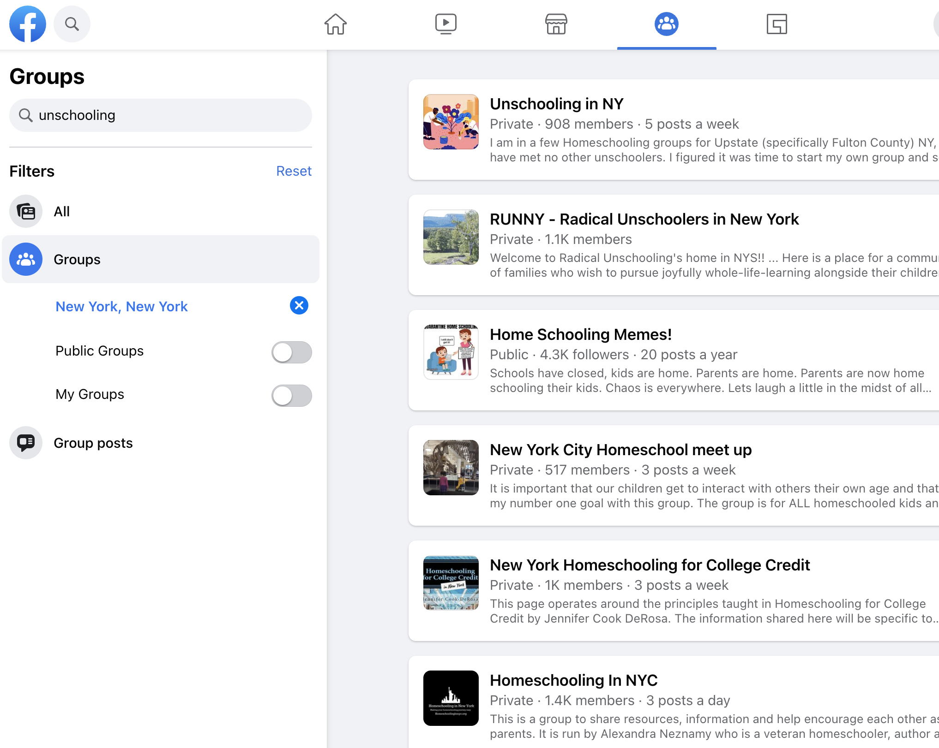Open Homeschooling In NYC group title
Image resolution: width=939 pixels, height=748 pixels.
(574, 680)
